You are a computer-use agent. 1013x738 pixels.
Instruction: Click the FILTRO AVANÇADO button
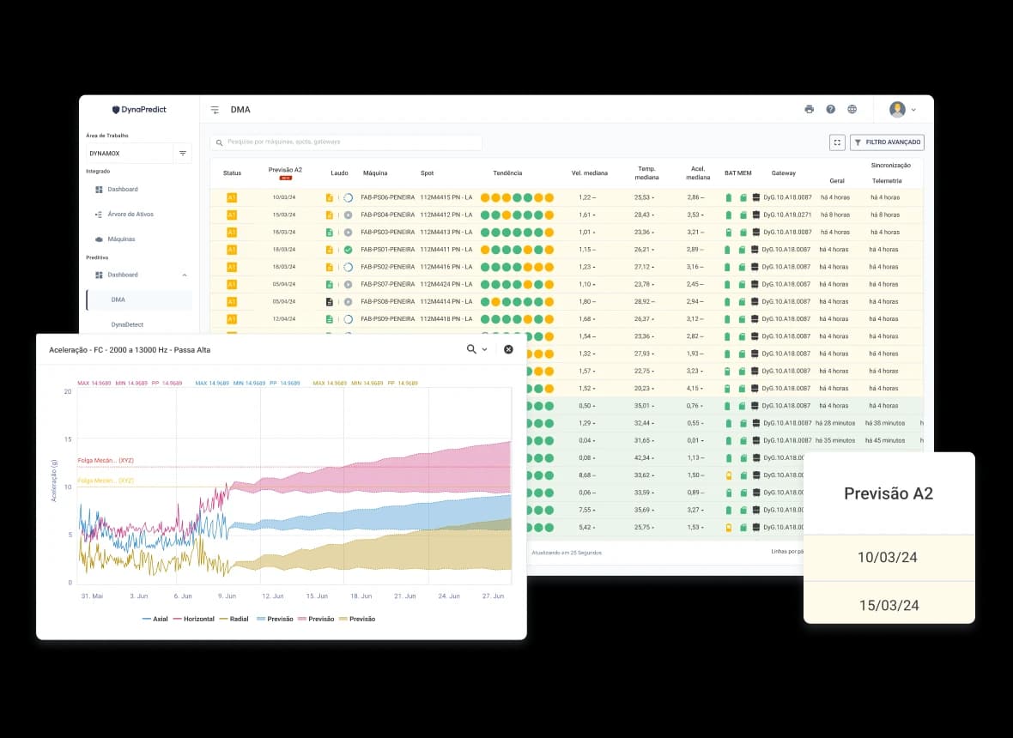click(887, 142)
